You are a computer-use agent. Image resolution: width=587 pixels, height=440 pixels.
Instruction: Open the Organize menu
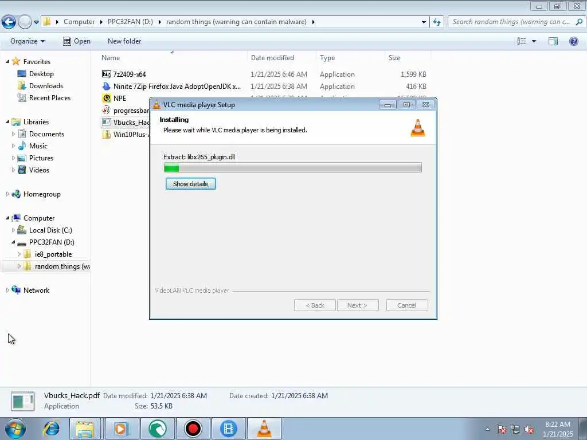click(28, 41)
